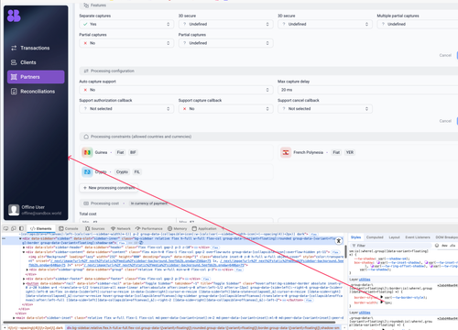Open the Layout pane tab
The image size is (458, 330).
tap(394, 237)
